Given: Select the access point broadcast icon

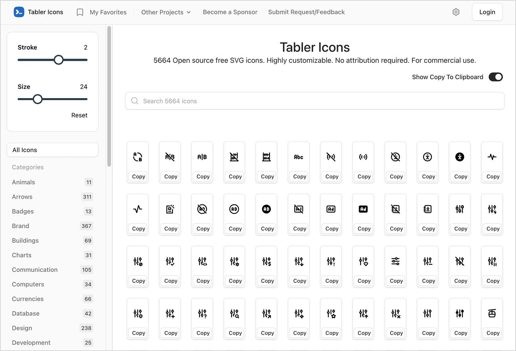Looking at the screenshot, I should coord(363,157).
